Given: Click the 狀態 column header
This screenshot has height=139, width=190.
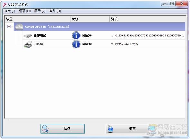Looking at the screenshot, I should [x=90, y=19].
